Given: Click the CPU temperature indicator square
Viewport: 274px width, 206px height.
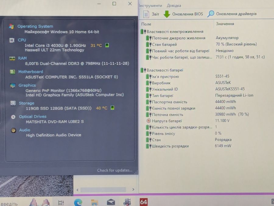Looking at the screenshot, I should click(107, 45).
